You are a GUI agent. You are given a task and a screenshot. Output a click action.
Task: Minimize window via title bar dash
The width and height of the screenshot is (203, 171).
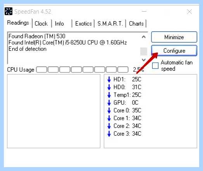pyautogui.click(x=144, y=11)
